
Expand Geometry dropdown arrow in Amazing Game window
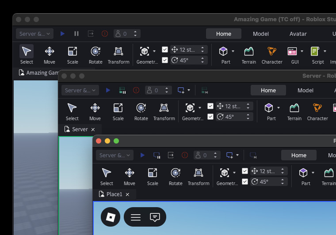click(154, 51)
